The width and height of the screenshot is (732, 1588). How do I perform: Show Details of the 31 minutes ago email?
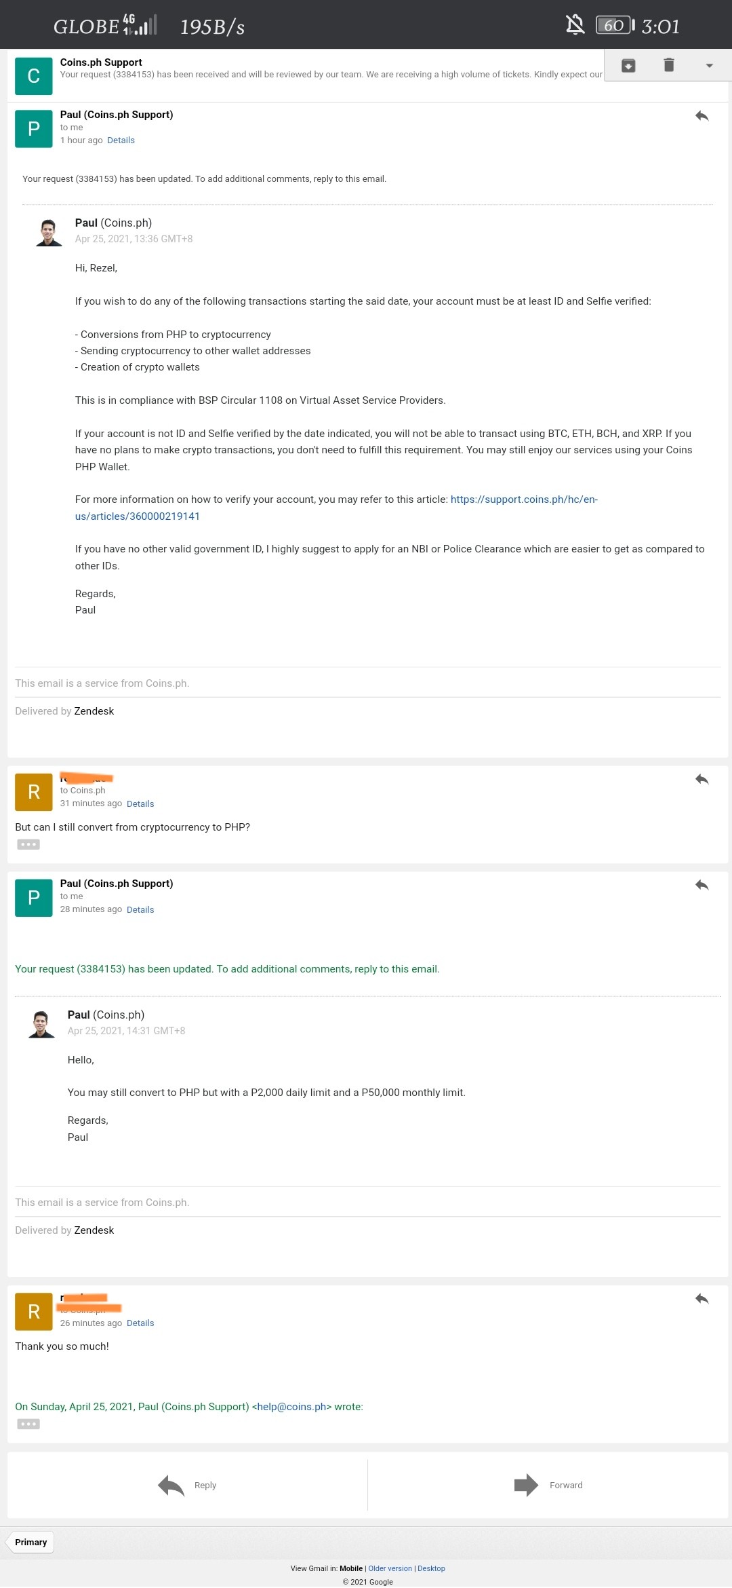click(x=140, y=804)
